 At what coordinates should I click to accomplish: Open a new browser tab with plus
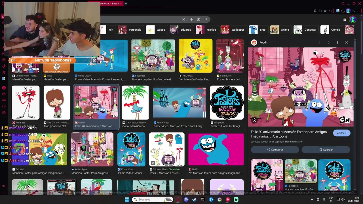point(126,3)
